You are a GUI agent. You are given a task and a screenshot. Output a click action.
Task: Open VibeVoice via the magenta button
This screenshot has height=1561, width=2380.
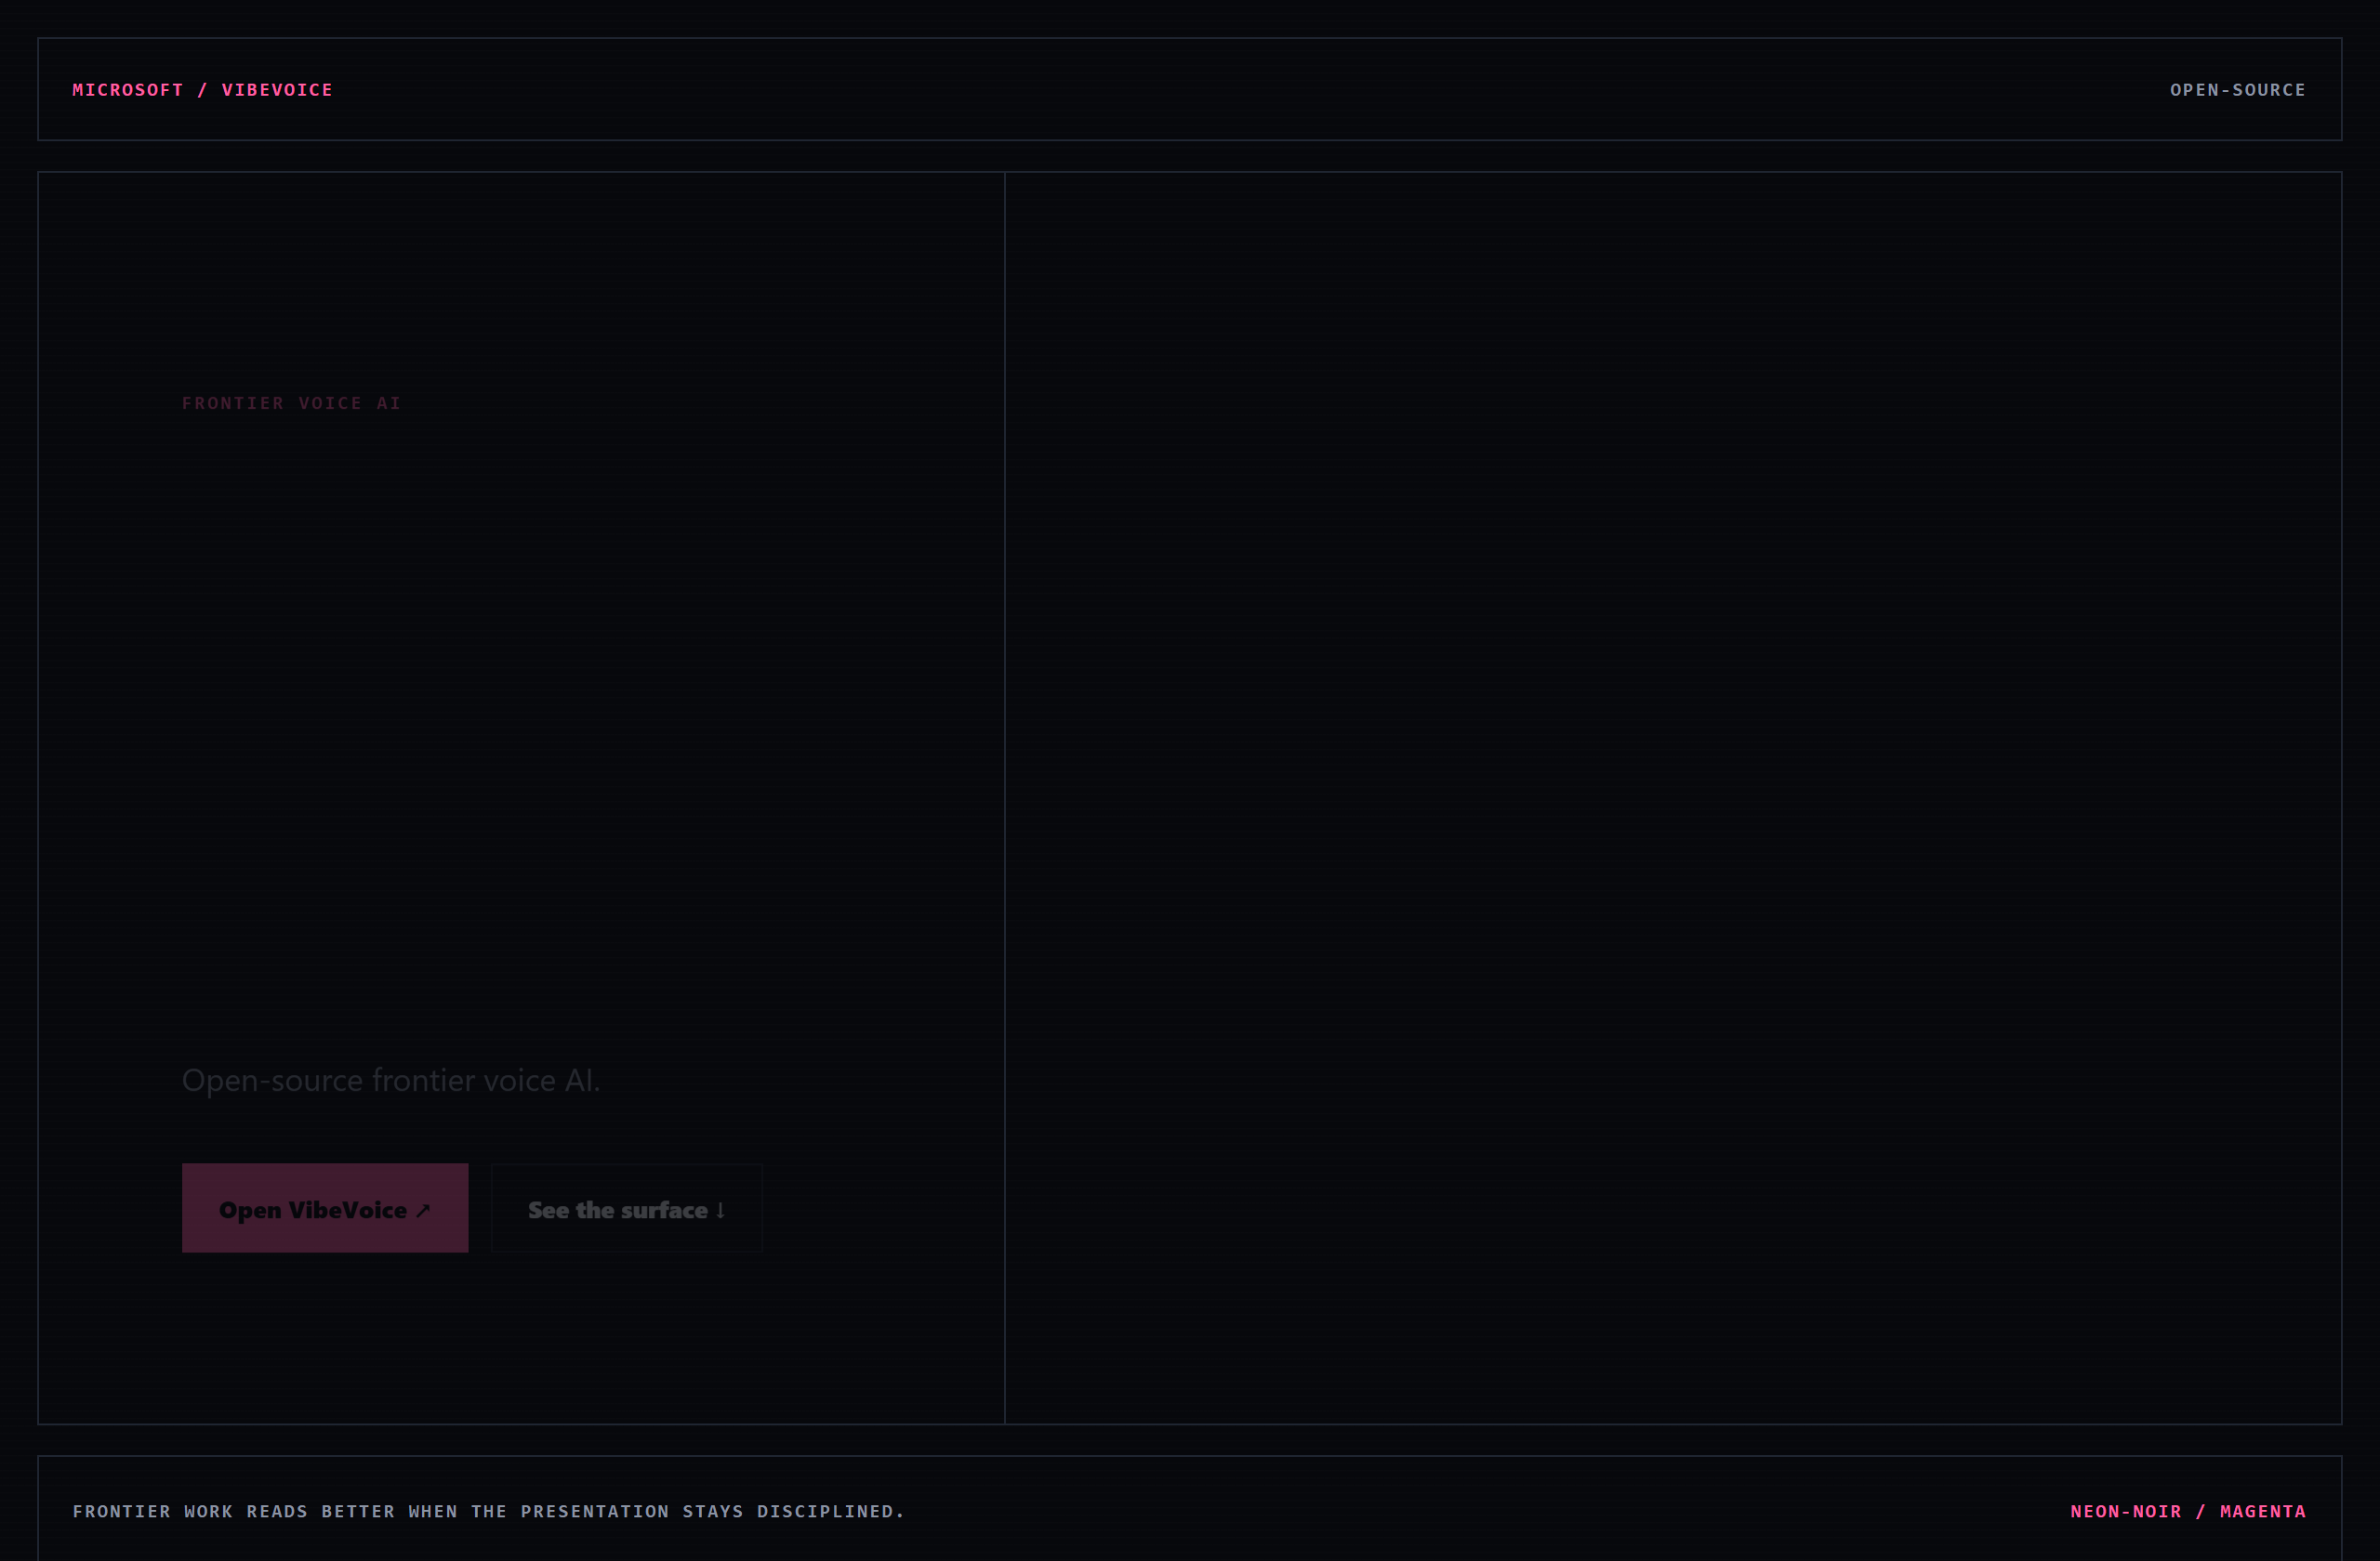[x=325, y=1207]
